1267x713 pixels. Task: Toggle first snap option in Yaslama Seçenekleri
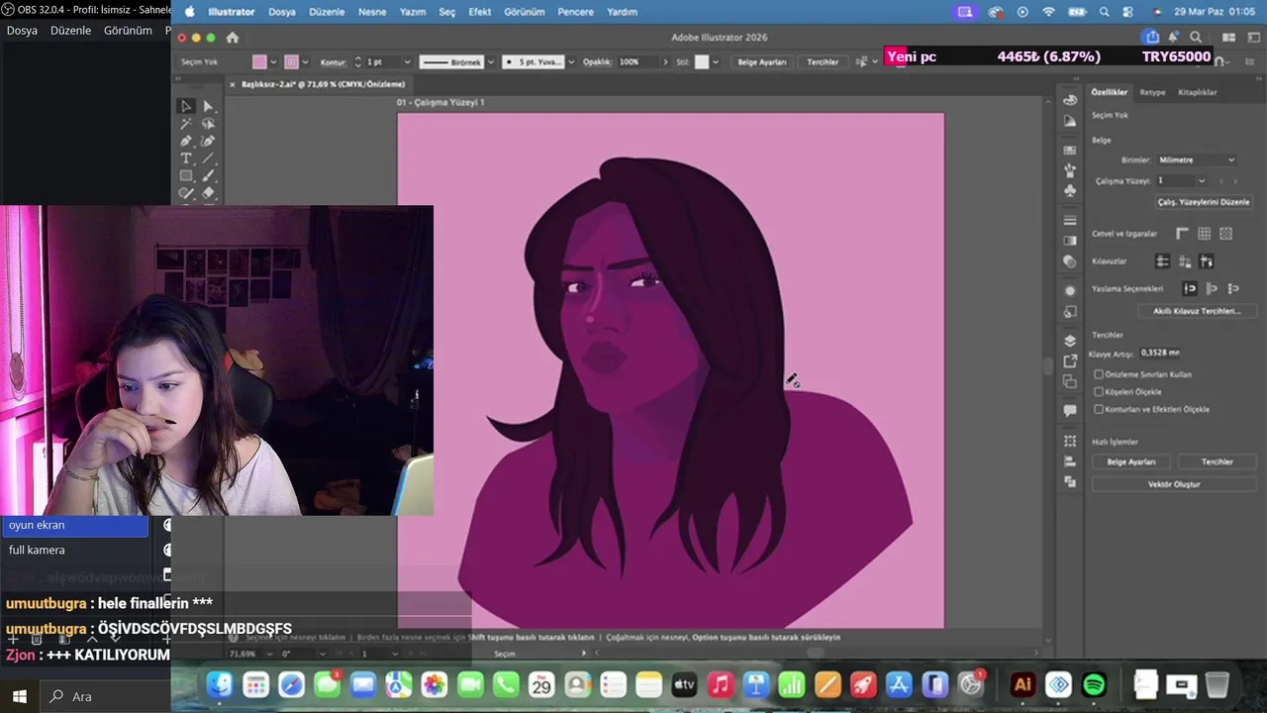[1190, 288]
